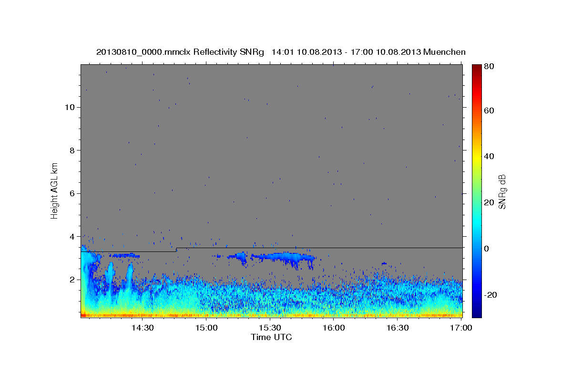Screen dimensions: 572x381
Task: Click the colorbar value 60
Action: (490, 110)
